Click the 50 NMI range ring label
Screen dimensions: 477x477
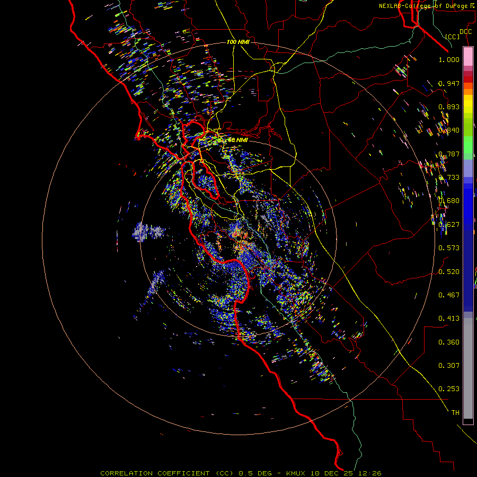click(x=237, y=140)
